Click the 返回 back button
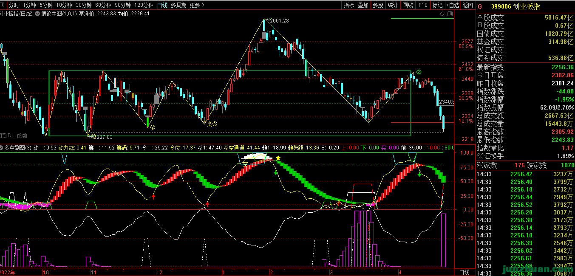 click(468, 5)
